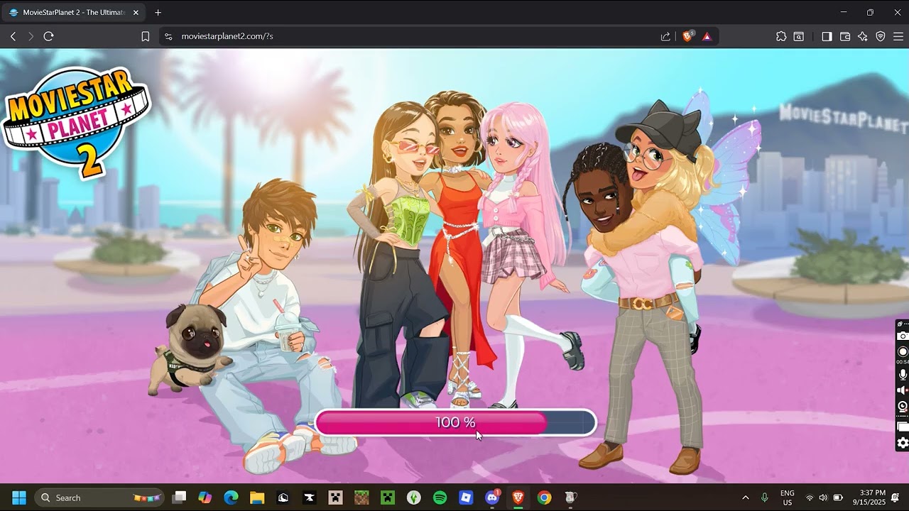
Task: Show hidden system tray icons chevron
Action: tap(745, 498)
